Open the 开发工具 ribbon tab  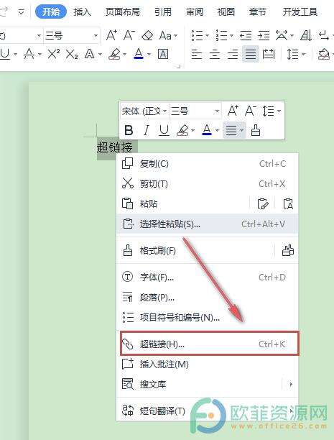[300, 12]
